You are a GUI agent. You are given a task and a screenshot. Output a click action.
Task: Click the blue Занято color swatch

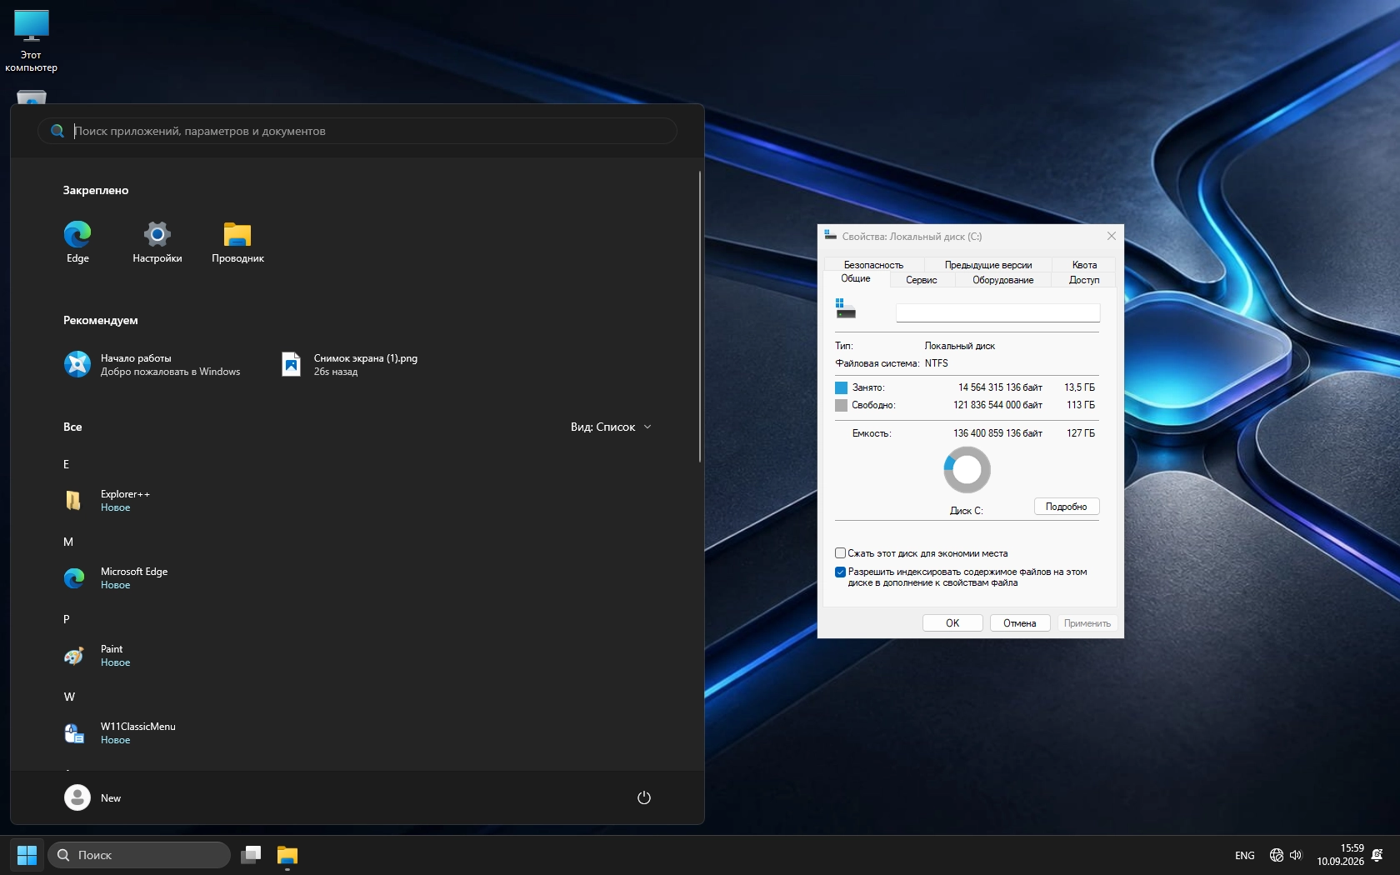click(x=841, y=387)
